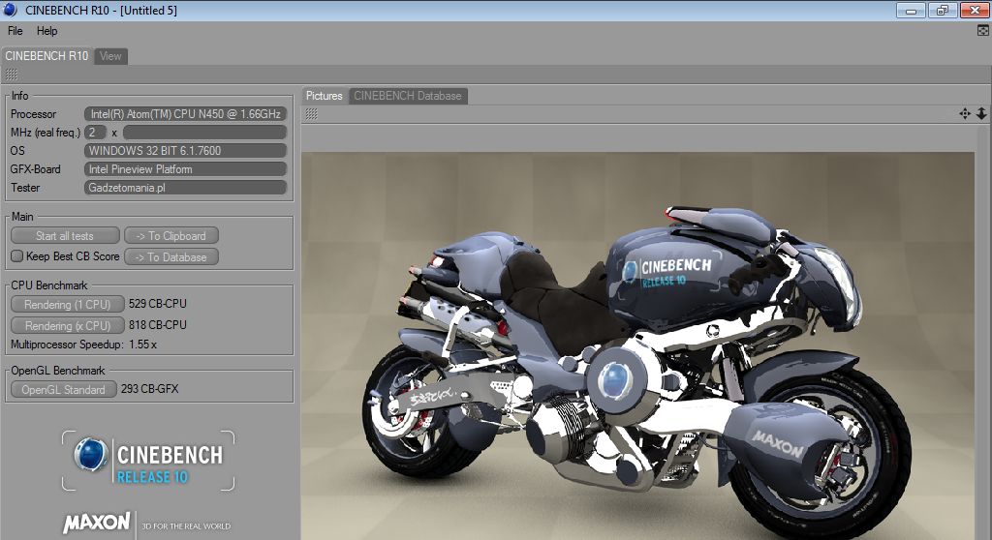
Task: Click the empty MHz frequency field
Action: pos(204,133)
